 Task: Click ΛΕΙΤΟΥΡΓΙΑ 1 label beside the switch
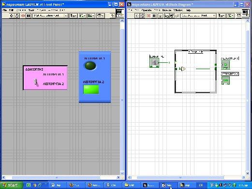coord(53,74)
